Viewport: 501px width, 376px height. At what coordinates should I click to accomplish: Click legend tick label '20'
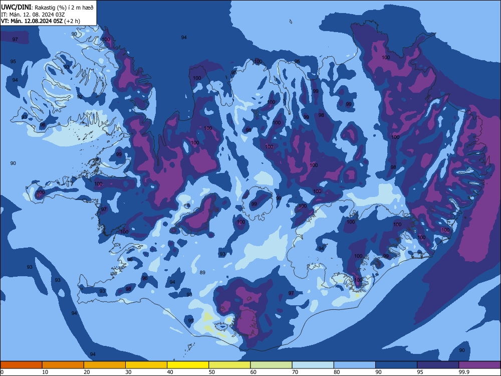click(87, 372)
